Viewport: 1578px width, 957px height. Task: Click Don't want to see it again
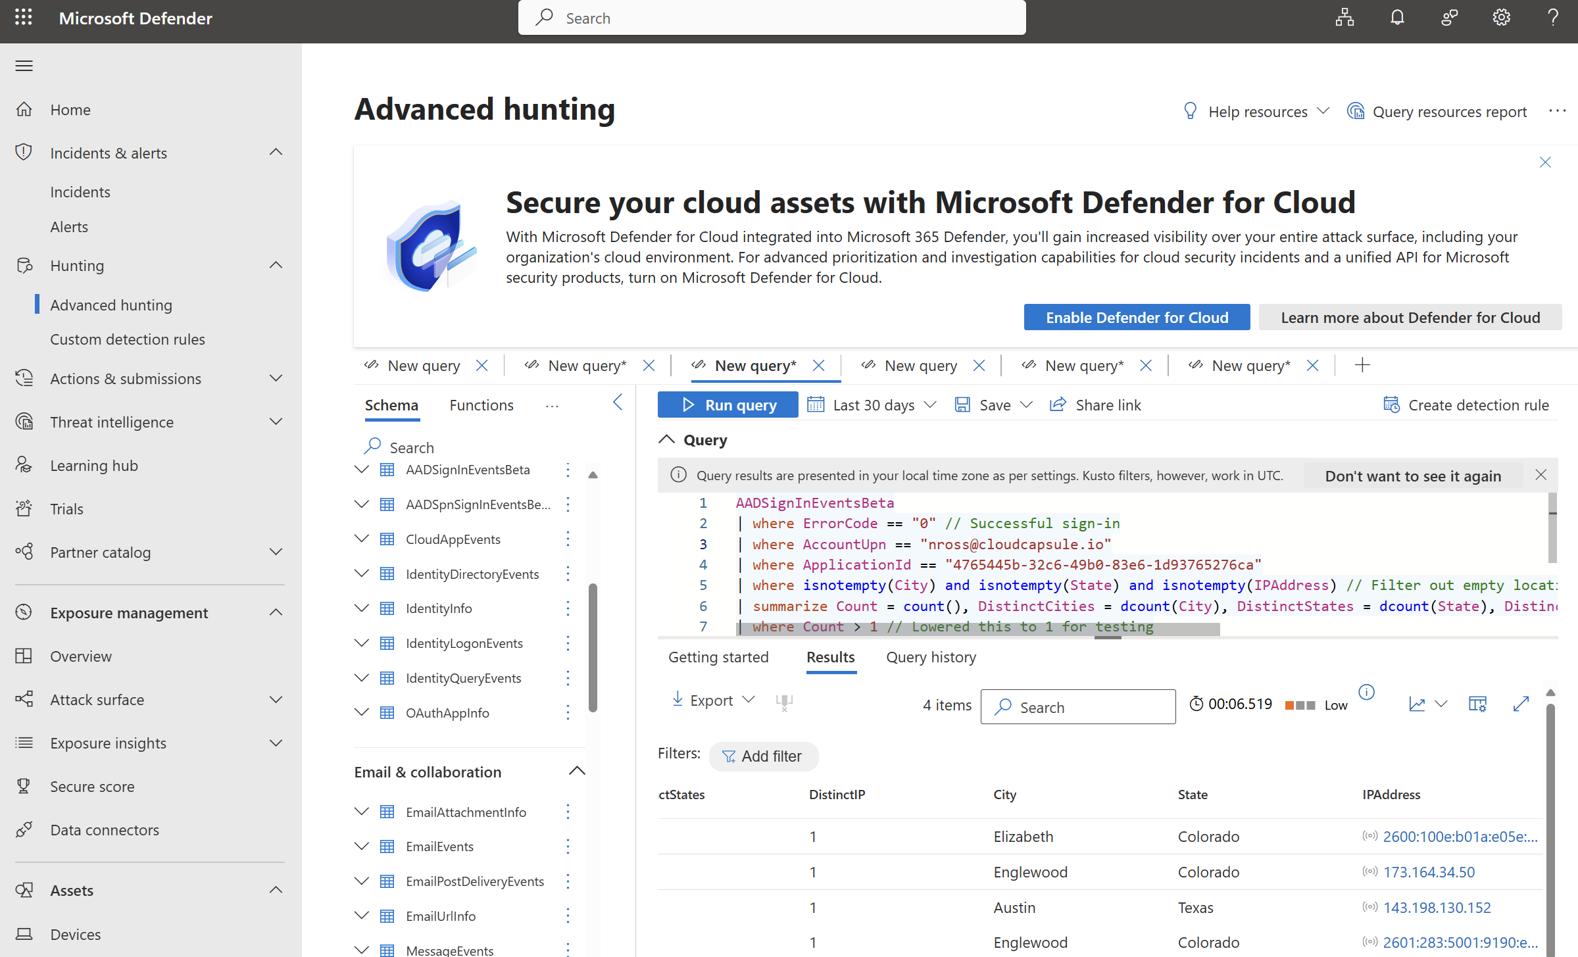pyautogui.click(x=1413, y=476)
